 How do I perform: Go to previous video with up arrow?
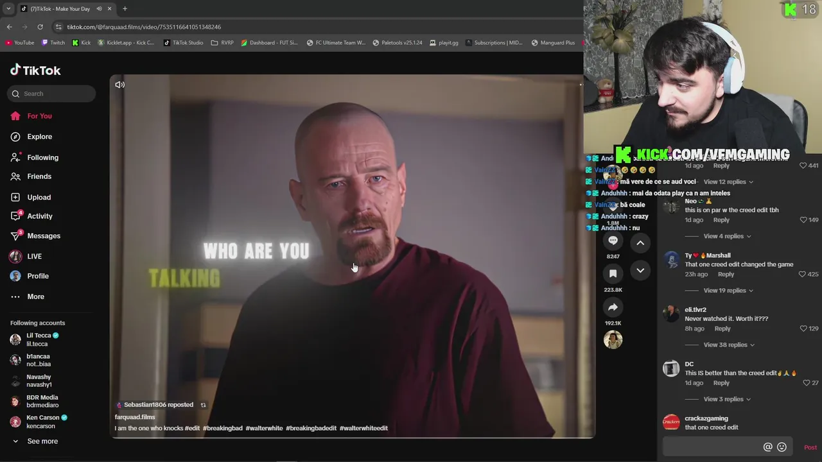coord(640,243)
